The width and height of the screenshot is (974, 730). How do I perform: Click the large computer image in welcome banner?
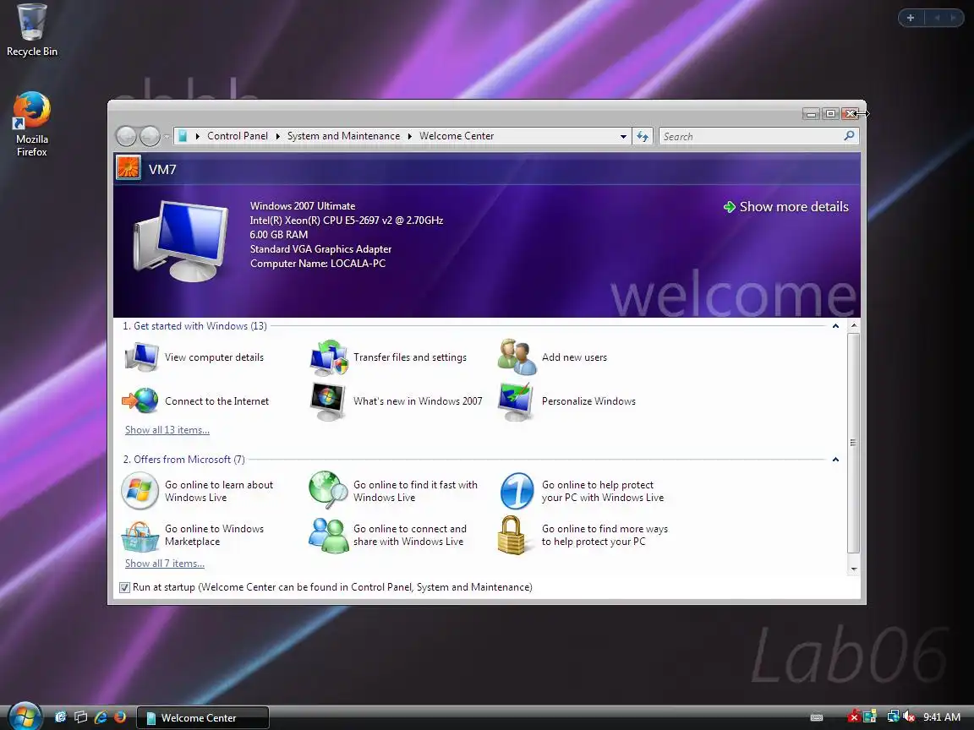coord(181,241)
